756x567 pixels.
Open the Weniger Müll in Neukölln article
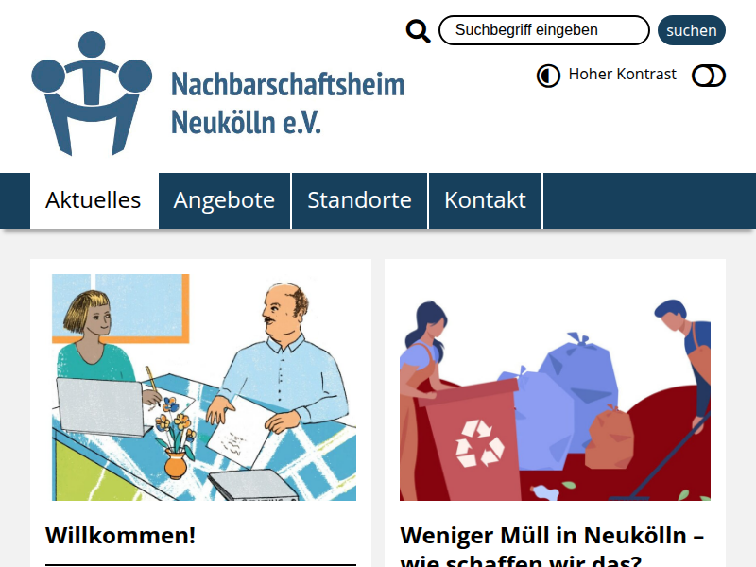click(552, 546)
